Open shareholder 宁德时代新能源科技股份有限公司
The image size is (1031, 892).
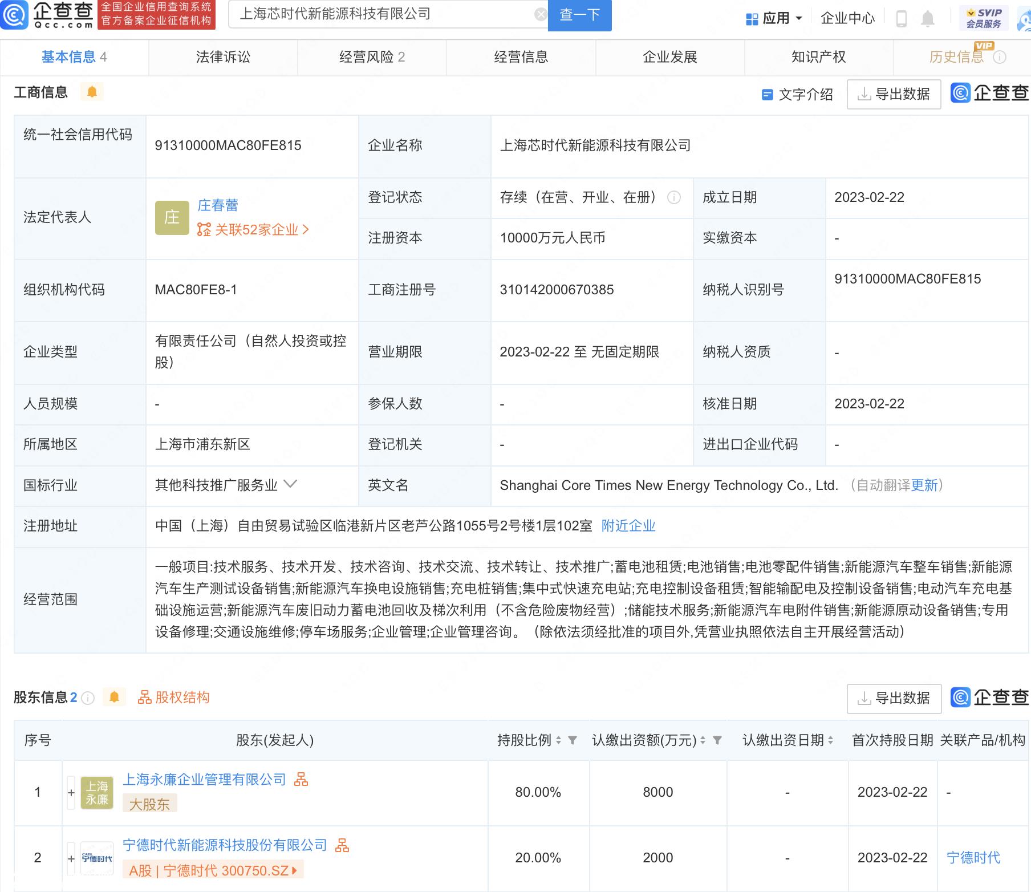pos(225,845)
